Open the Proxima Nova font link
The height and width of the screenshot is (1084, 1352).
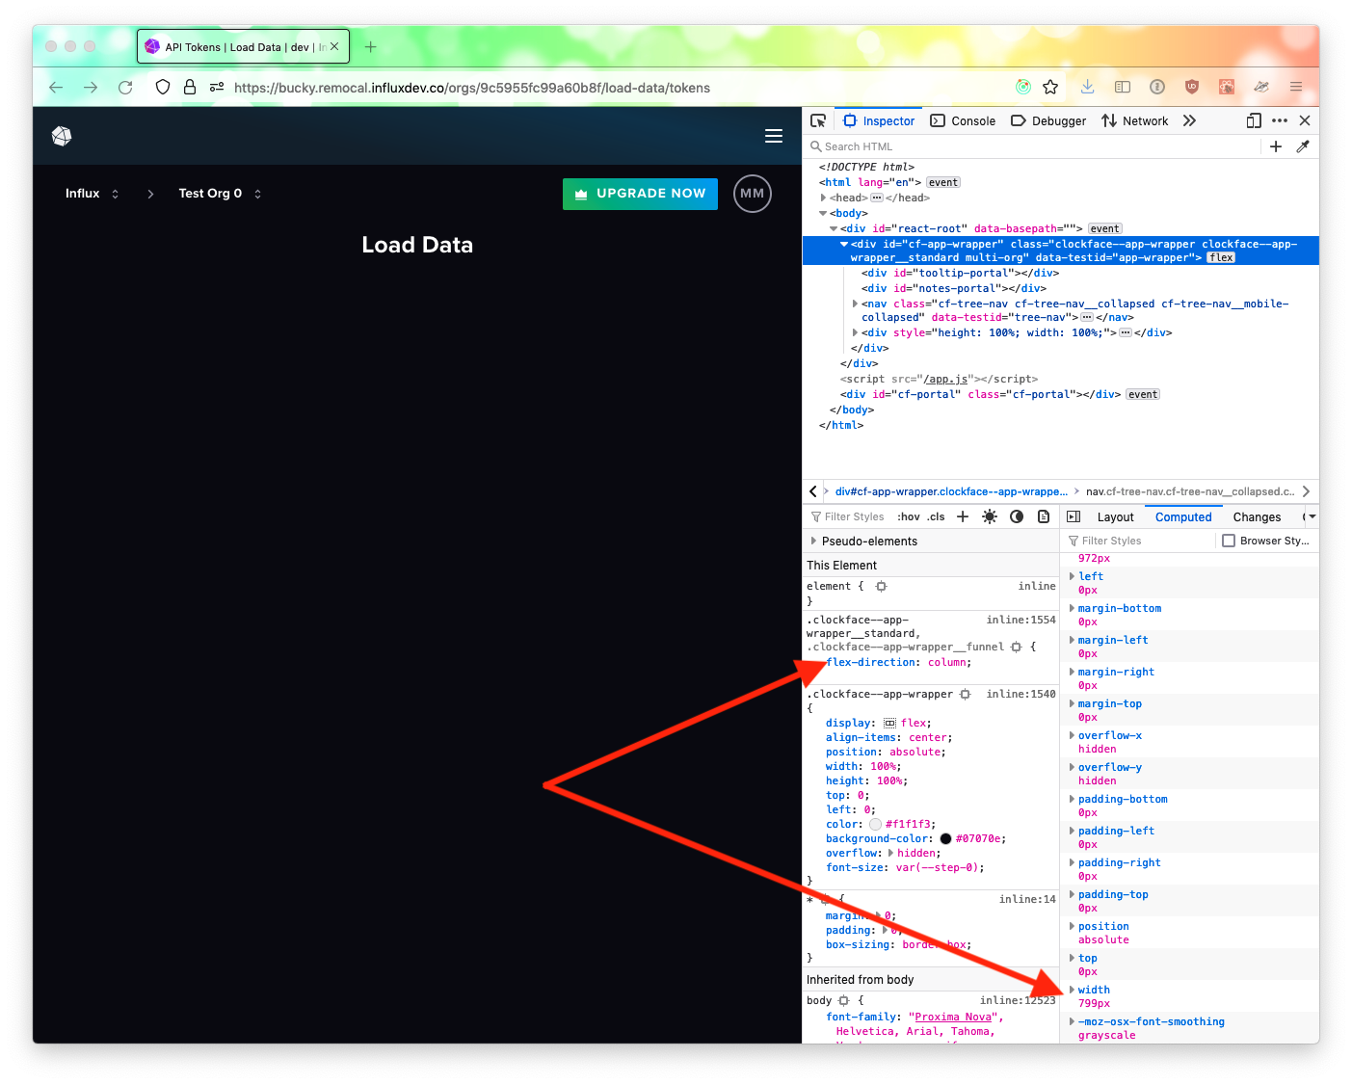point(952,1017)
